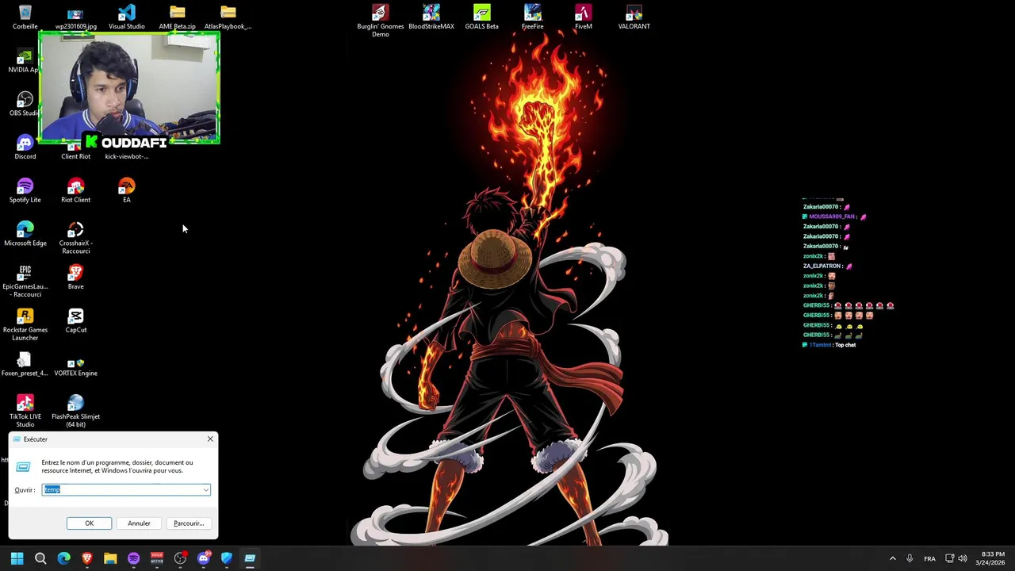Select the Discord desktop shortcut
The image size is (1015, 571).
pyautogui.click(x=25, y=148)
